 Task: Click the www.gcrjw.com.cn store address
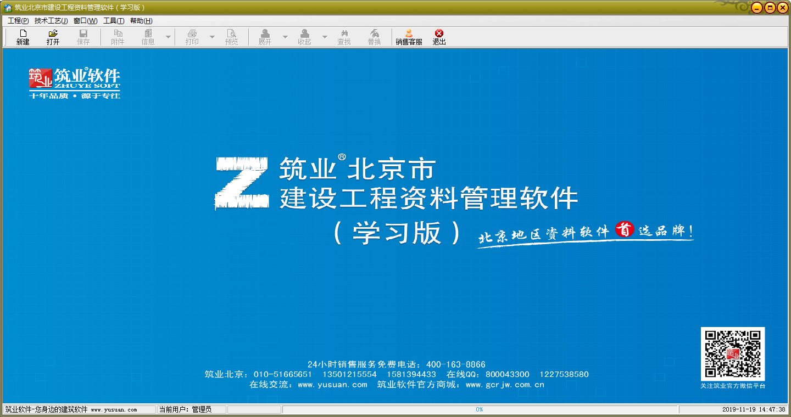505,385
